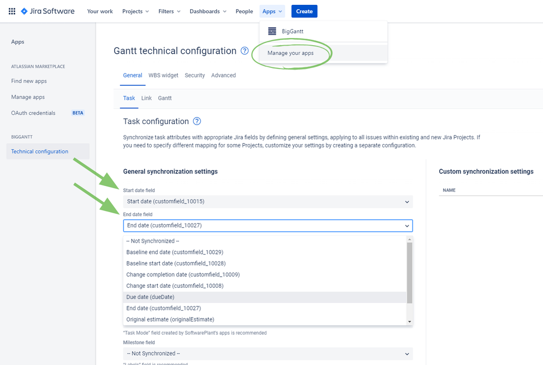Expand the Projects menu
The width and height of the screenshot is (543, 365).
(135, 11)
